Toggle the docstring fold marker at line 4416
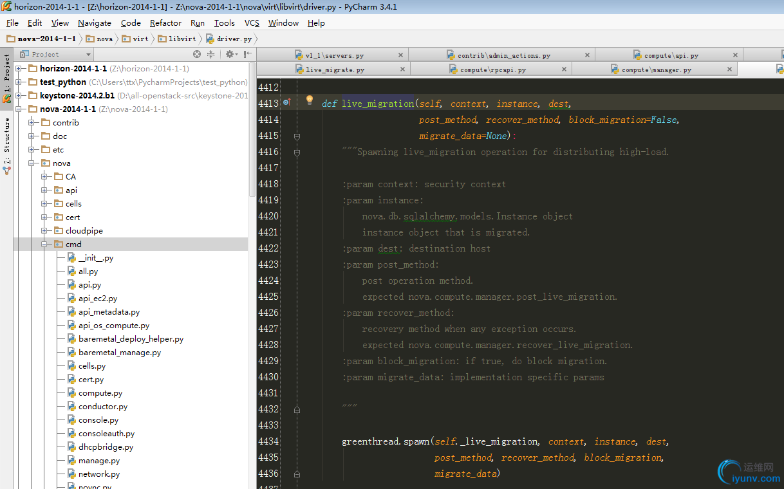This screenshot has width=784, height=489. coord(297,152)
